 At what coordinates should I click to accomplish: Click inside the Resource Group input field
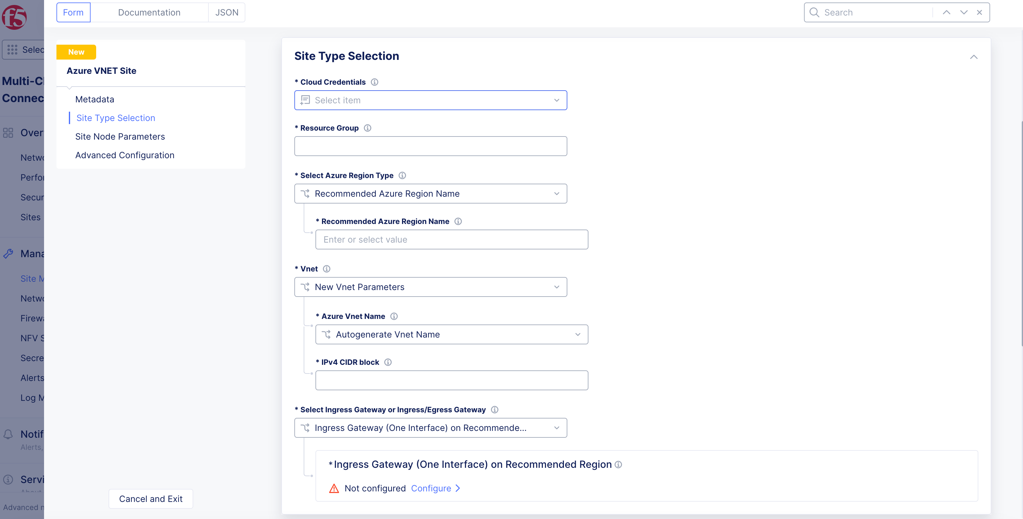431,146
